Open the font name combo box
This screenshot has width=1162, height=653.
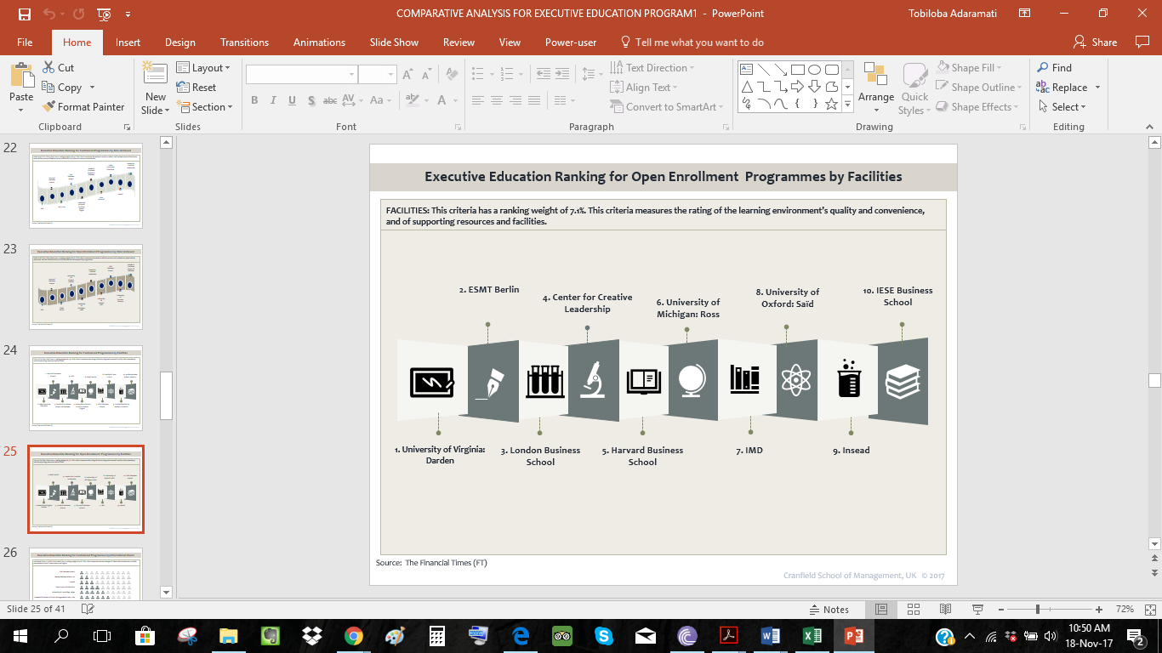tap(301, 75)
